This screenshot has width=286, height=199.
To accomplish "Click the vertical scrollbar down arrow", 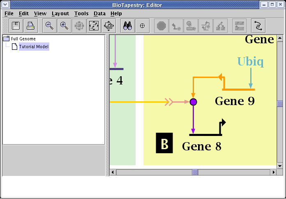I will [x=280, y=166].
